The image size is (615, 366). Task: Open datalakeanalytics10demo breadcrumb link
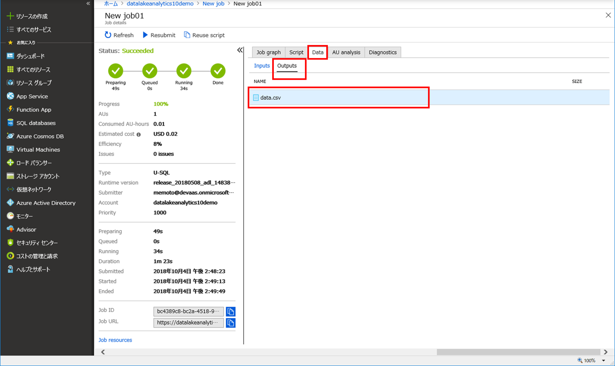(160, 3)
